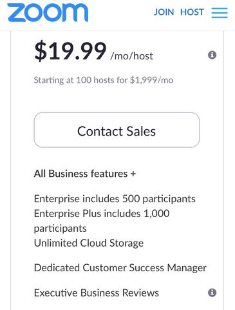Click the '500' participant count number

coord(131,198)
